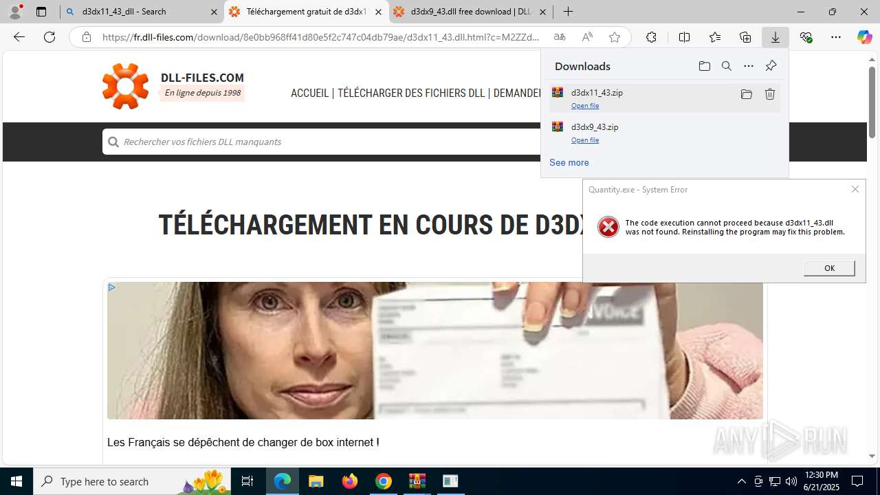Open the volume speaker tray icon

point(791,481)
